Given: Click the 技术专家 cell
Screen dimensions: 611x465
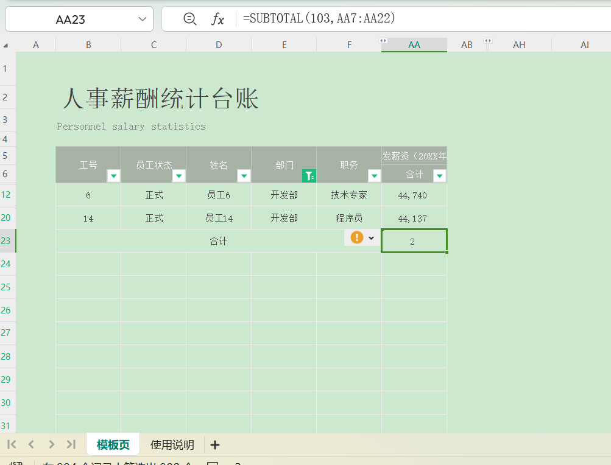Looking at the screenshot, I should tap(349, 195).
